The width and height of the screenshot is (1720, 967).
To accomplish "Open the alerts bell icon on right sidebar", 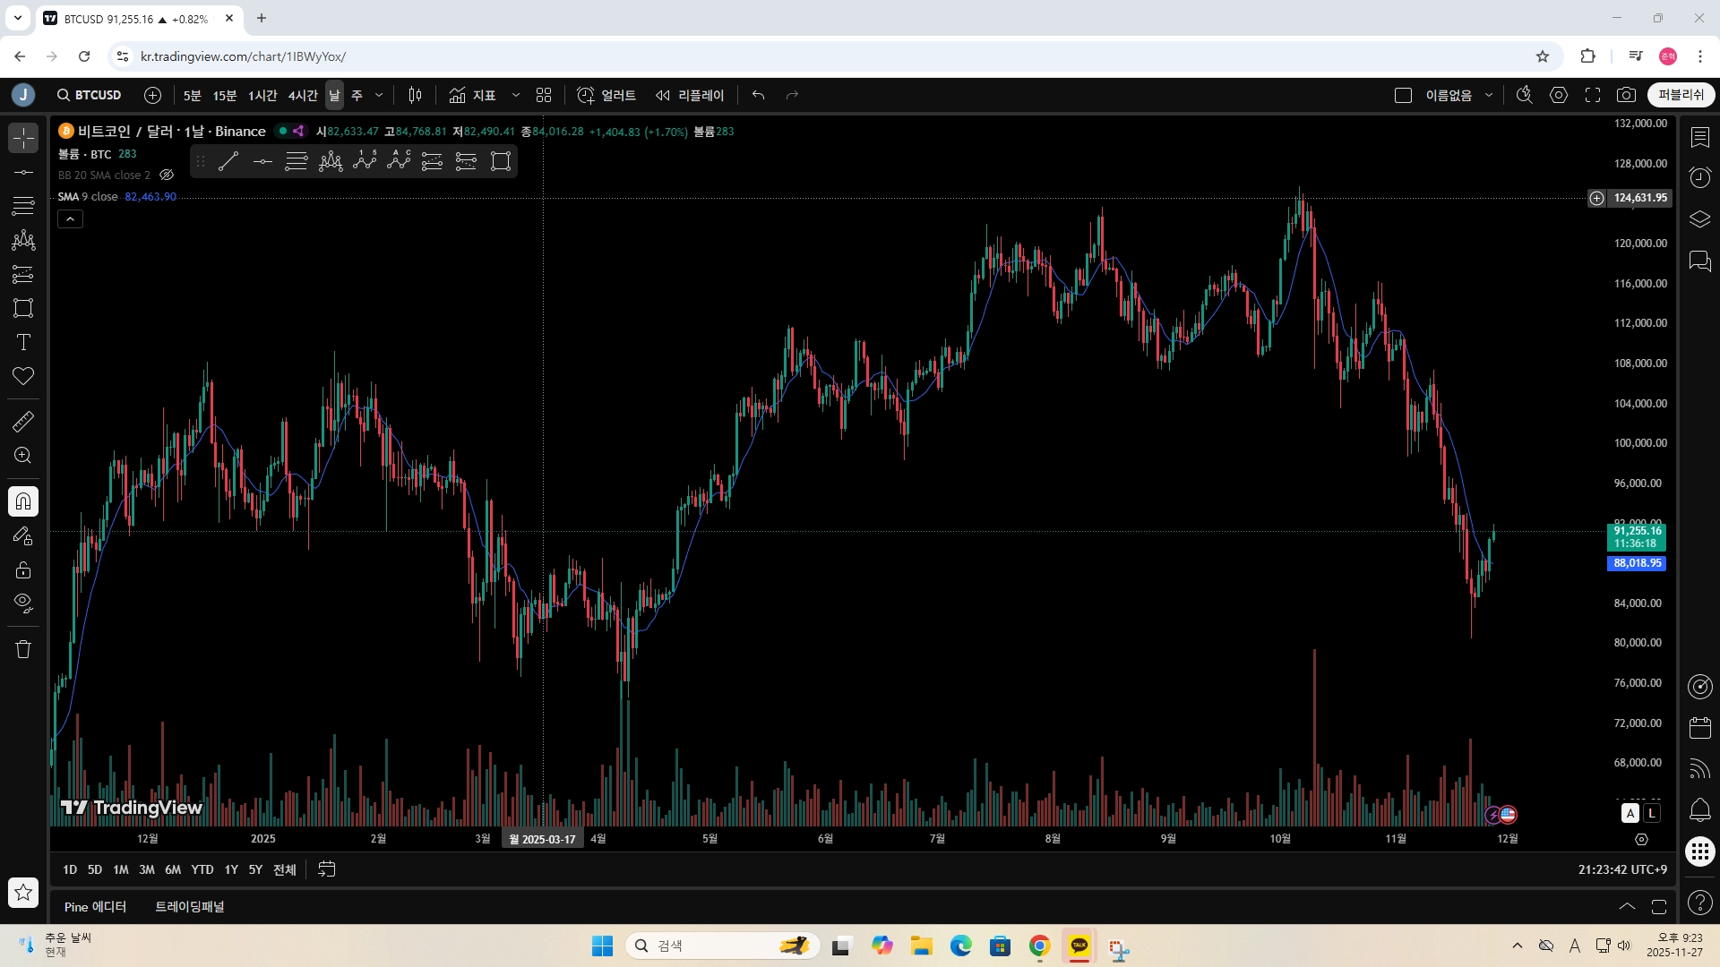I will click(1699, 810).
